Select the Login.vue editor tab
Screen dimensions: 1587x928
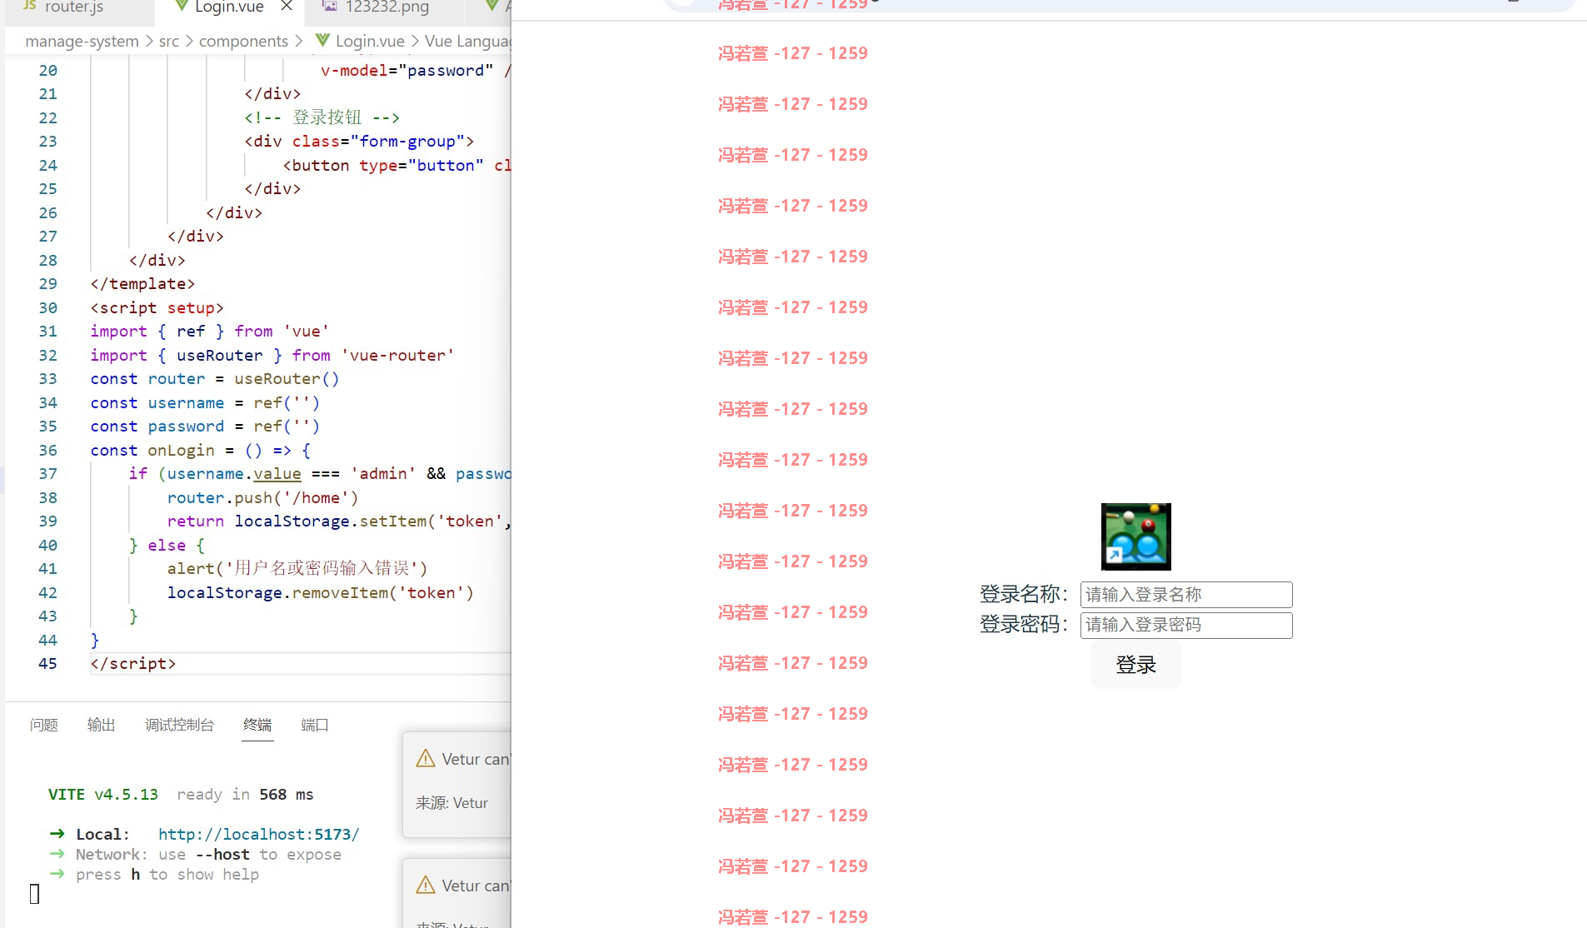point(229,7)
